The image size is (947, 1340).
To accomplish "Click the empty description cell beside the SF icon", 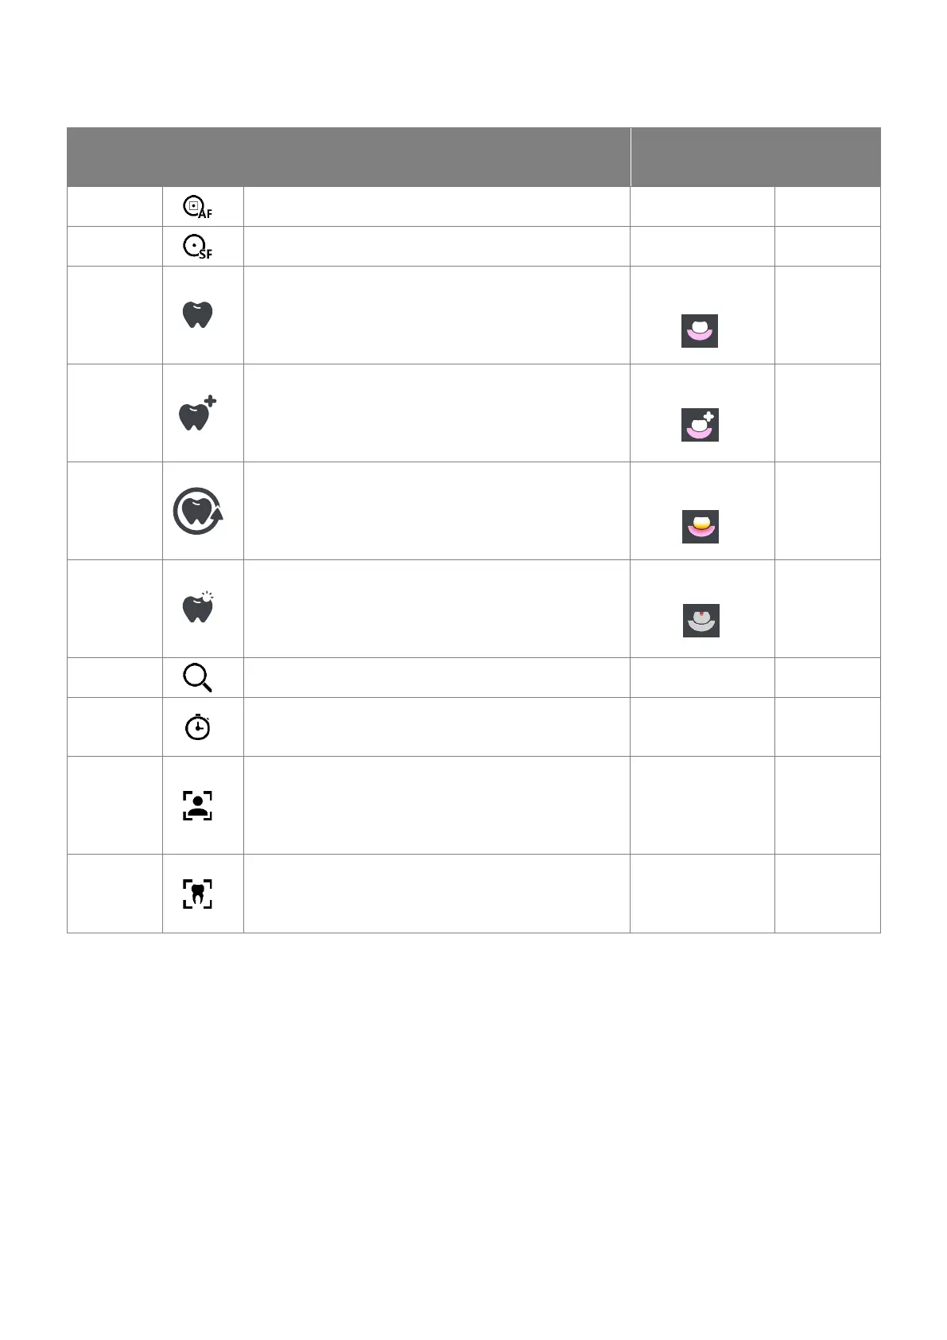I will (437, 247).
